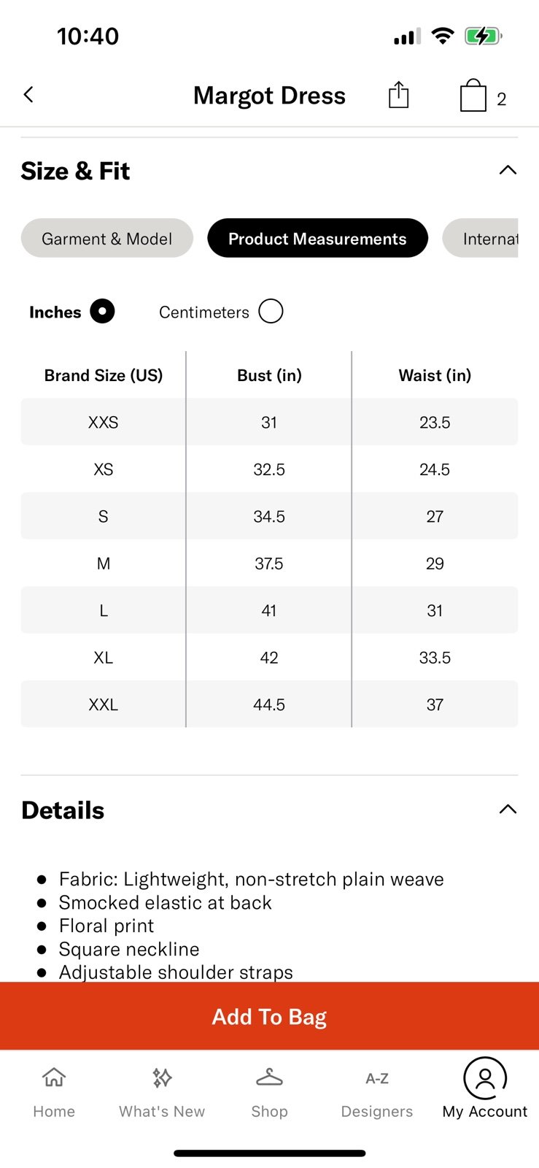Select the XXS size row

pos(269,422)
